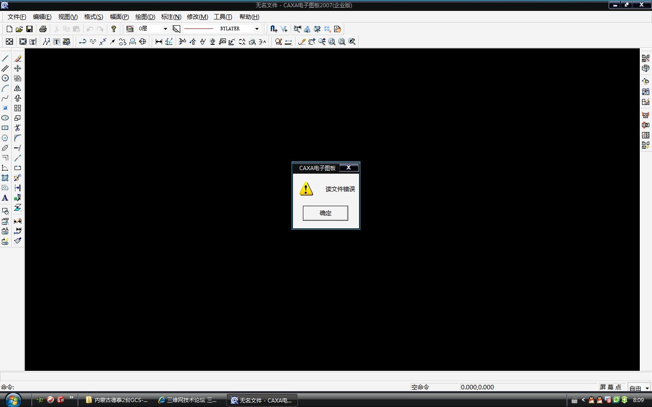The height and width of the screenshot is (407, 652).
Task: Open the 工具(T) menu
Action: click(223, 17)
